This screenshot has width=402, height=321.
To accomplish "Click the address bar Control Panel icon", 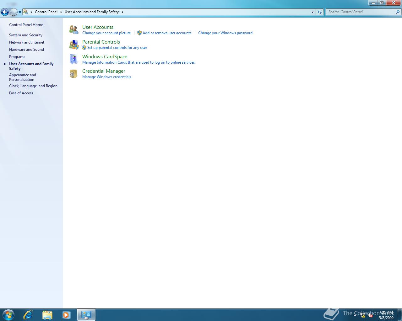I will (x=26, y=12).
